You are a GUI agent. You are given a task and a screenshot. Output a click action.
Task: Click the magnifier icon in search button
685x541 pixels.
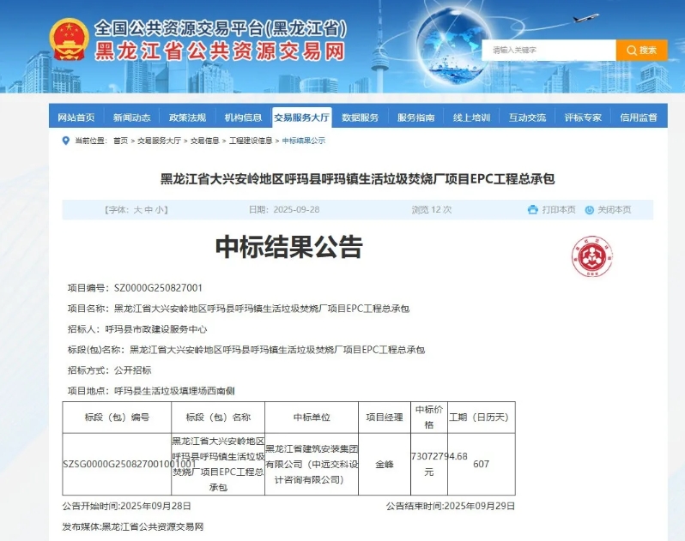pyautogui.click(x=631, y=51)
